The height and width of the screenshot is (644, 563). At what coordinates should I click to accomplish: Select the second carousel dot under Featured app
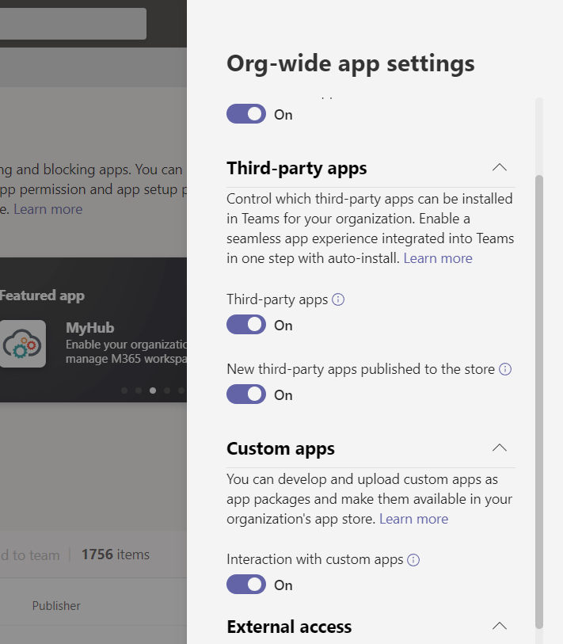click(139, 391)
